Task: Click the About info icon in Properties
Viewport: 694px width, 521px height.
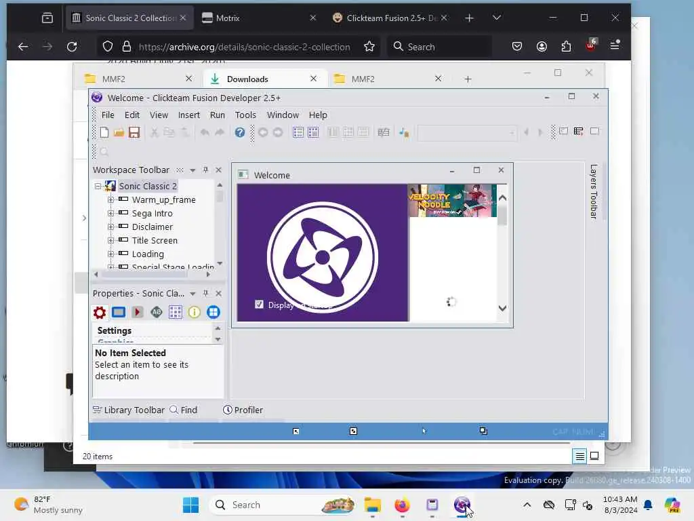Action: [x=195, y=312]
